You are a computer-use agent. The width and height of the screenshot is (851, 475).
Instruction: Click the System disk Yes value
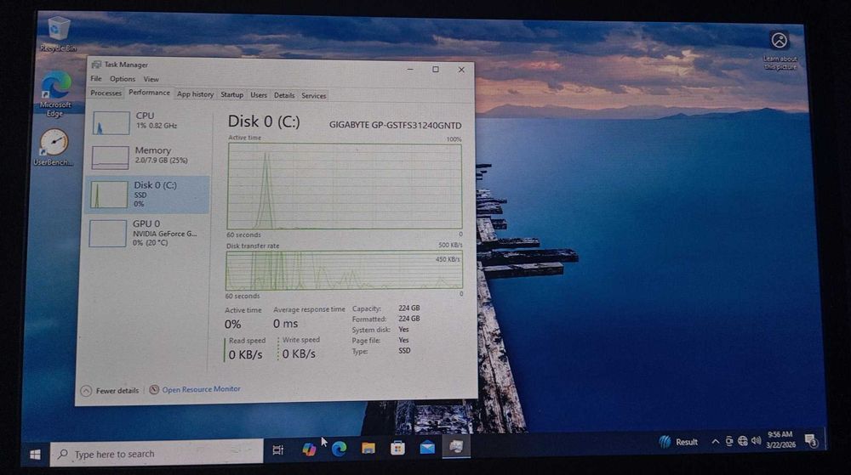[x=403, y=330]
